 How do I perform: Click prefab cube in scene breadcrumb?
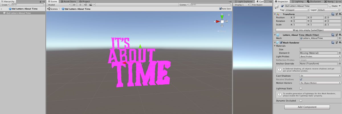(x=63, y=9)
